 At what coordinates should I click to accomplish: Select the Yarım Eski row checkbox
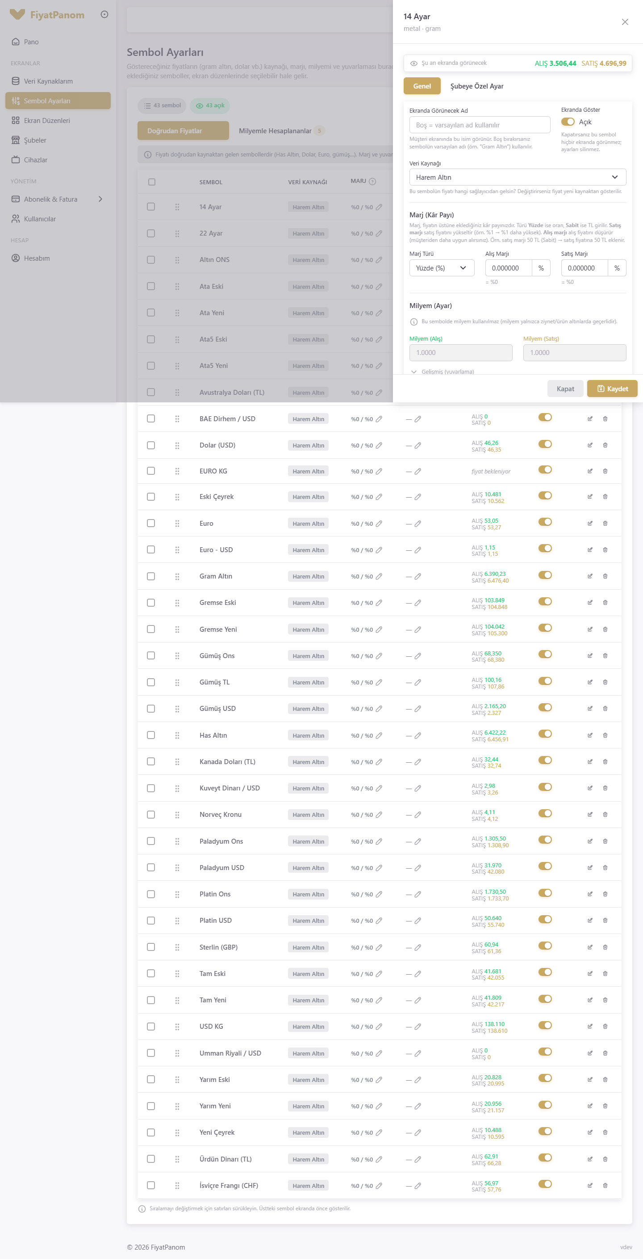(151, 1080)
